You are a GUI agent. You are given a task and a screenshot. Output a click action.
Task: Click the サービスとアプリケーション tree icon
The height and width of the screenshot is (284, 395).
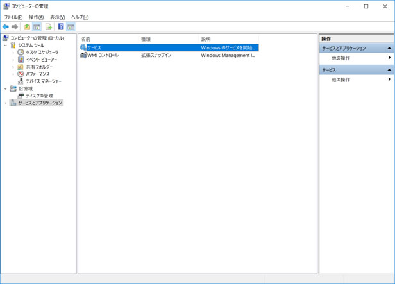pyautogui.click(x=13, y=103)
